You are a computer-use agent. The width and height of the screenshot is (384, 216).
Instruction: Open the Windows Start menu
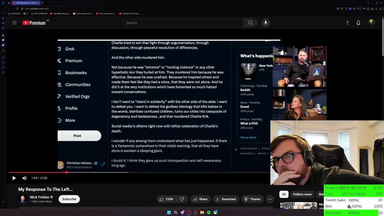[169, 212]
